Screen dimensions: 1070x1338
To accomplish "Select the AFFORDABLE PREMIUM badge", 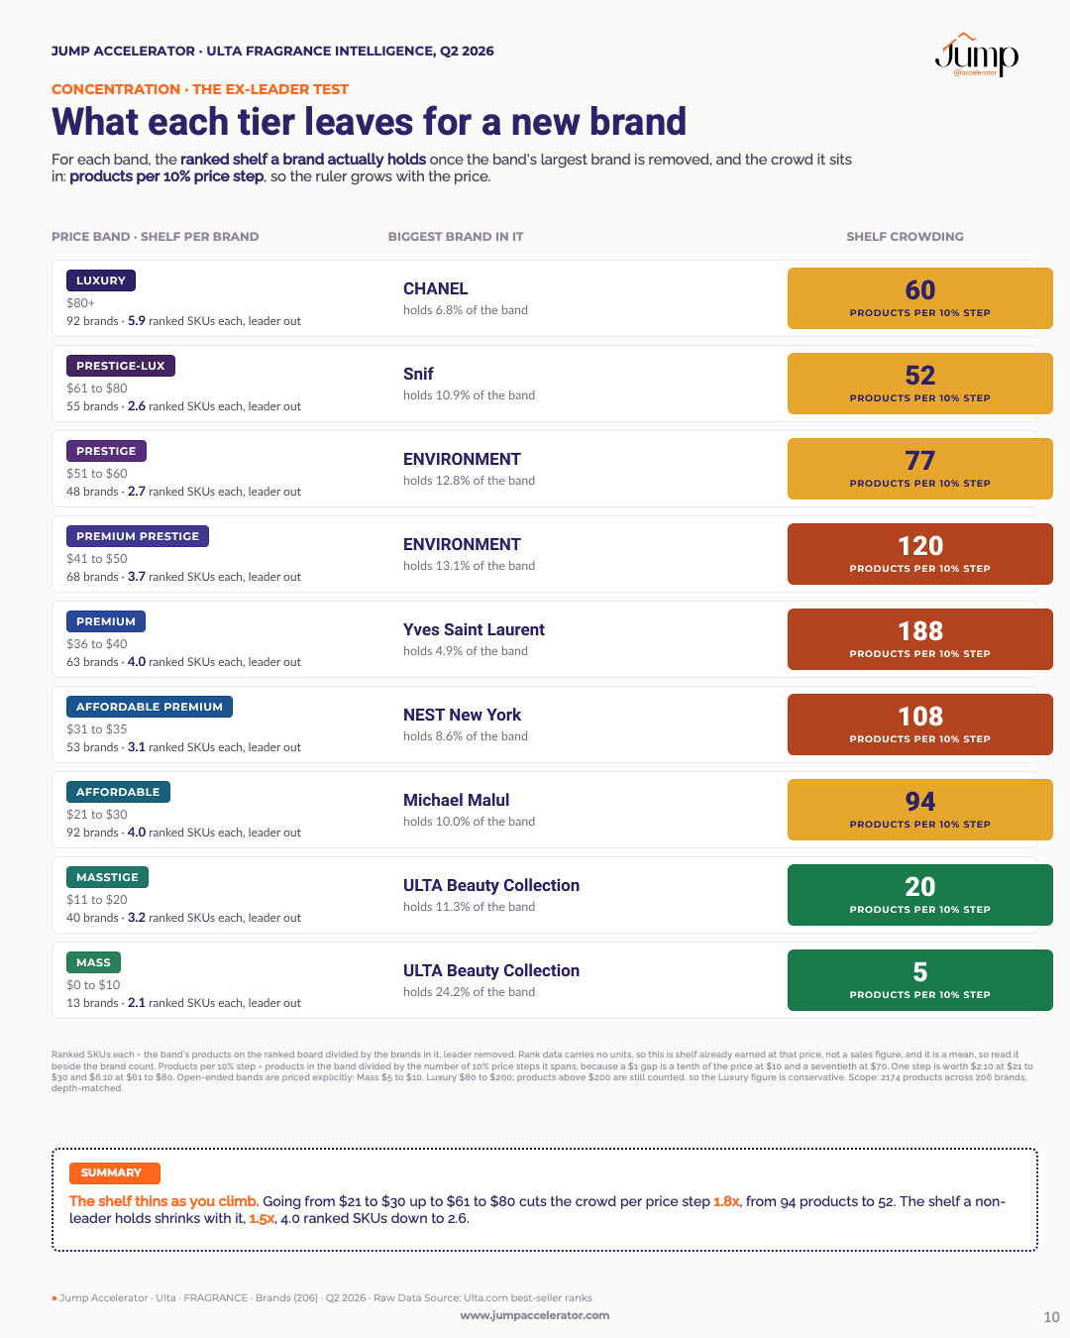I will [150, 707].
